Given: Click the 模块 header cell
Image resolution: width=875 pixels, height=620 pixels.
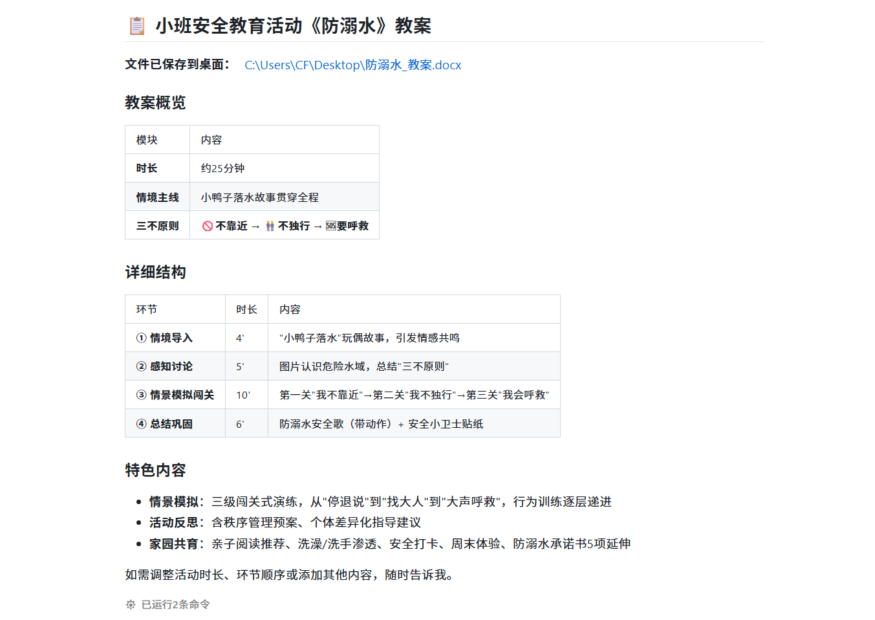Looking at the screenshot, I should (x=157, y=140).
